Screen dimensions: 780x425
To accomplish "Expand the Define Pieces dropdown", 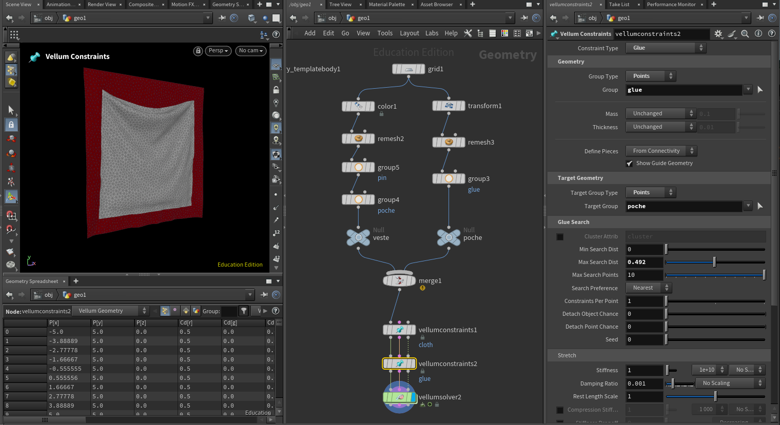I will point(661,151).
